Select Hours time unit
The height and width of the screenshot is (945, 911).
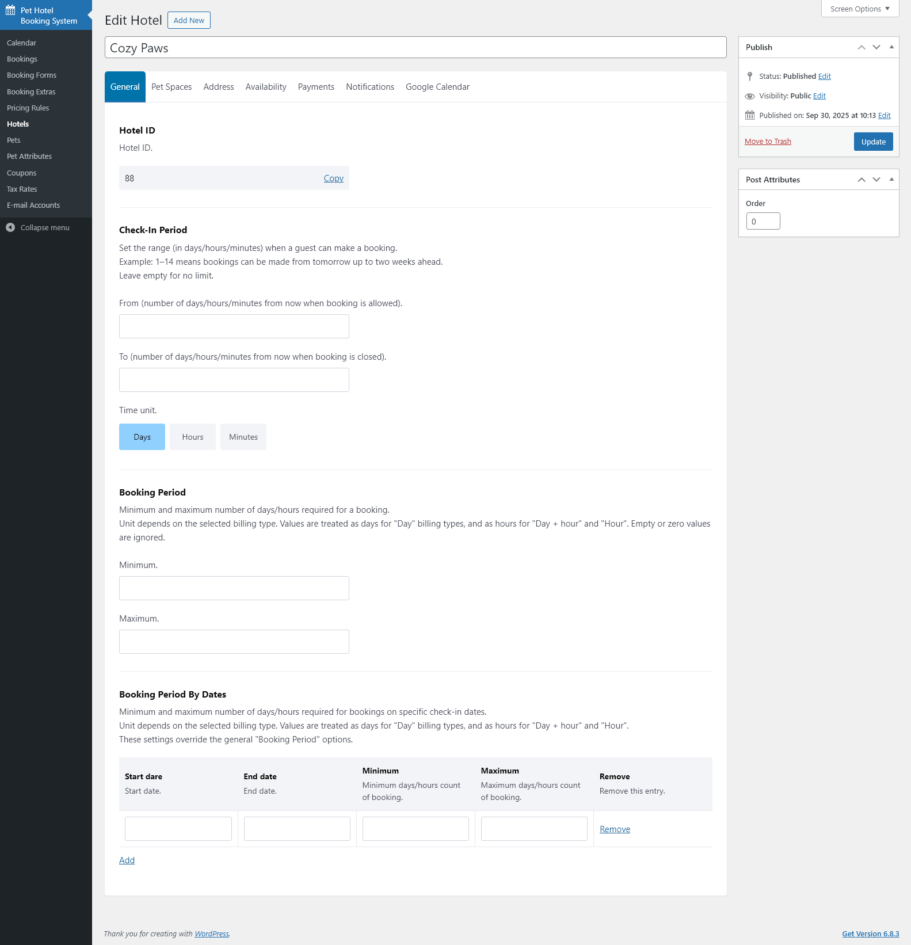pyautogui.click(x=193, y=437)
